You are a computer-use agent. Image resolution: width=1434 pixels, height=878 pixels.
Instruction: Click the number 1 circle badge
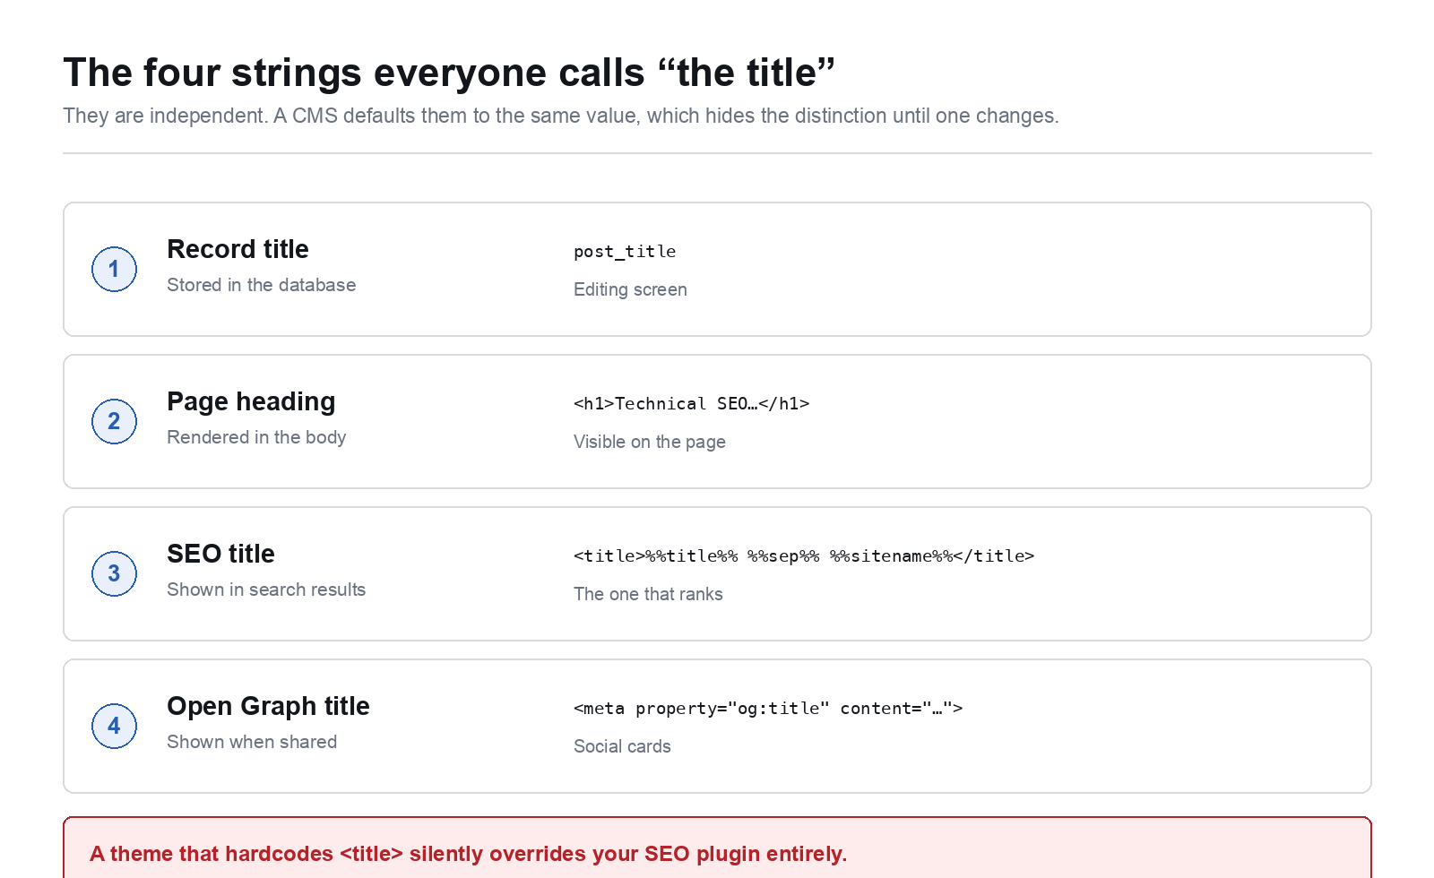pos(114,269)
